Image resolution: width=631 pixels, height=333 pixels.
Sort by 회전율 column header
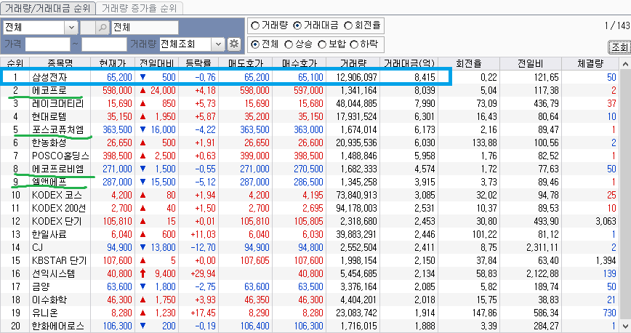point(468,63)
